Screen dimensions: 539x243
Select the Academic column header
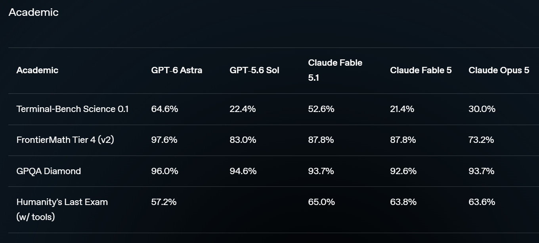(37, 70)
